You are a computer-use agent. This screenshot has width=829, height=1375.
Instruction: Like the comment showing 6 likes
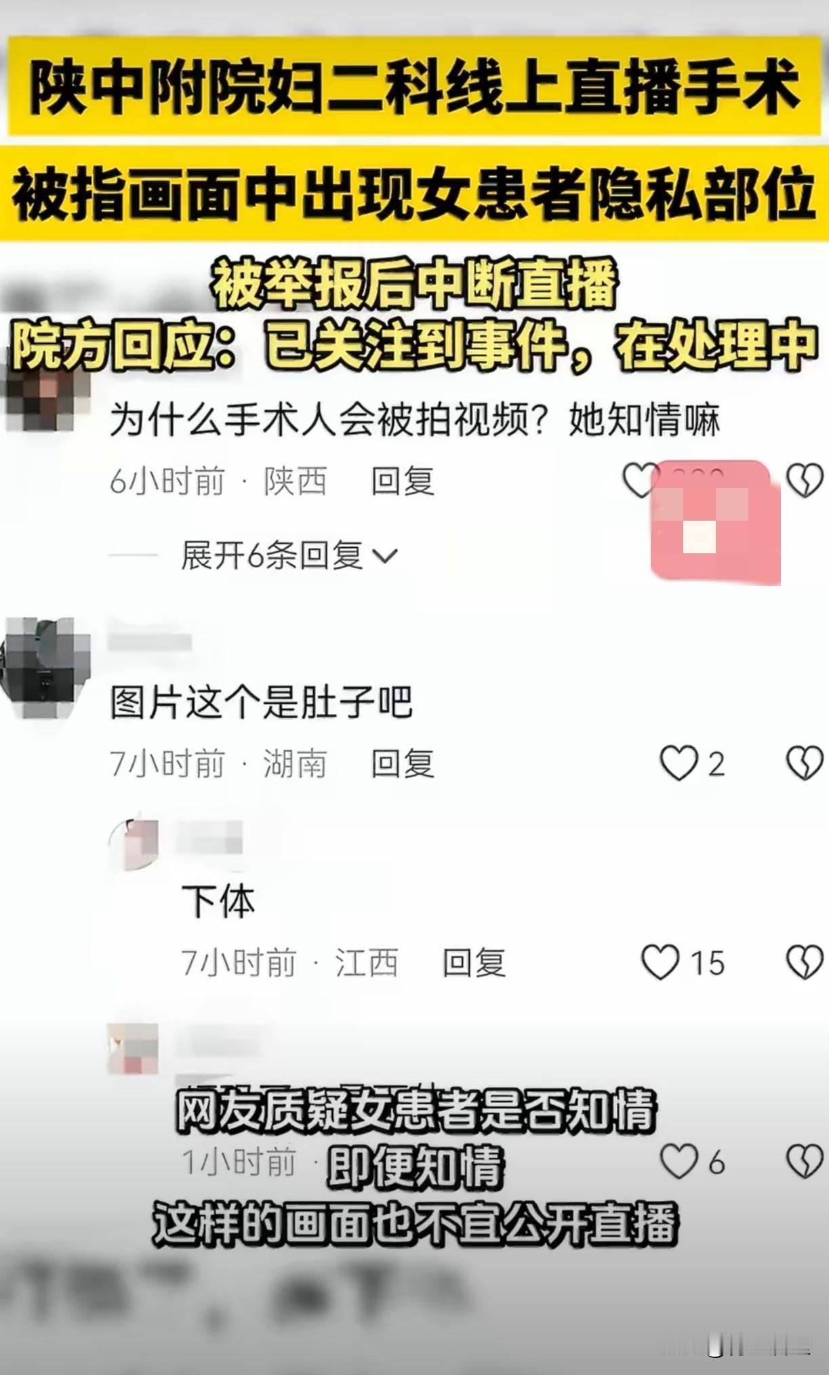pos(679,1161)
